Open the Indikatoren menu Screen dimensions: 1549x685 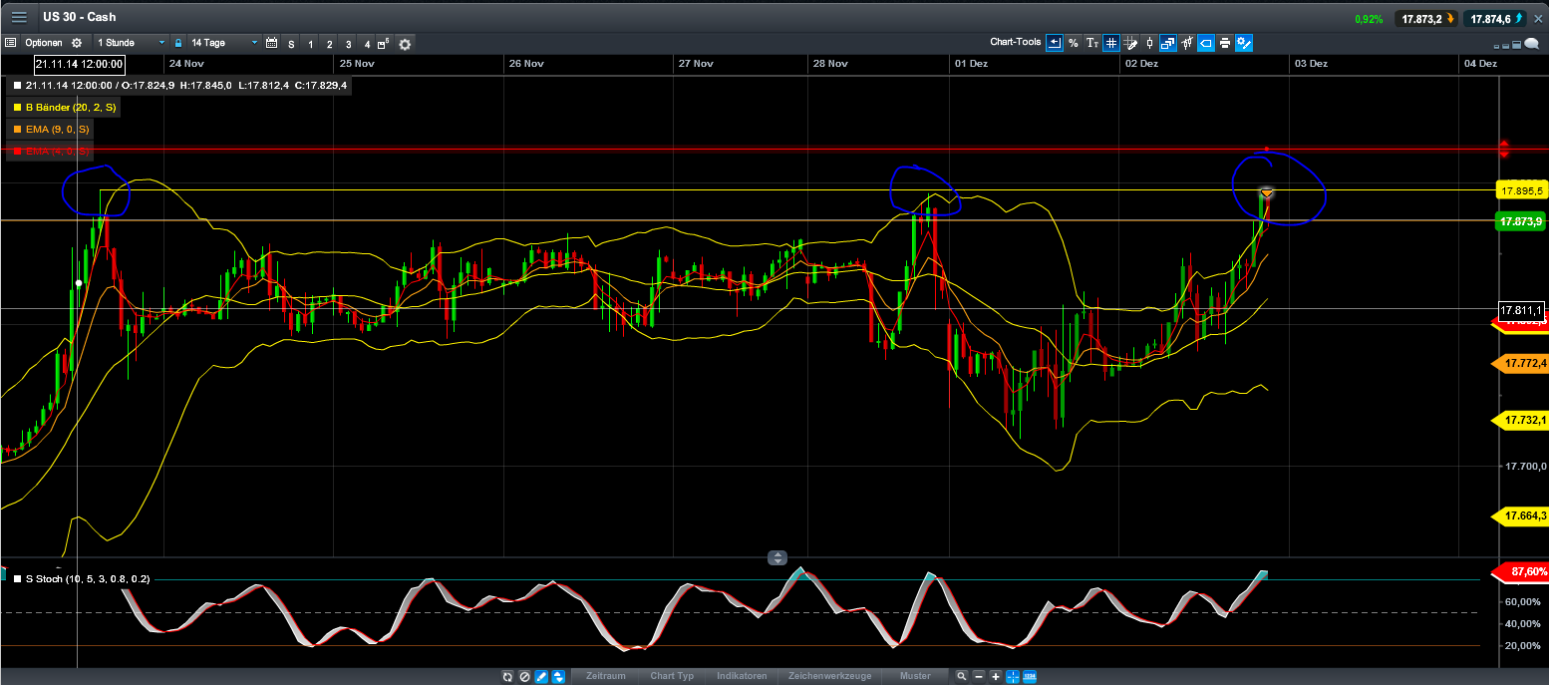point(742,675)
